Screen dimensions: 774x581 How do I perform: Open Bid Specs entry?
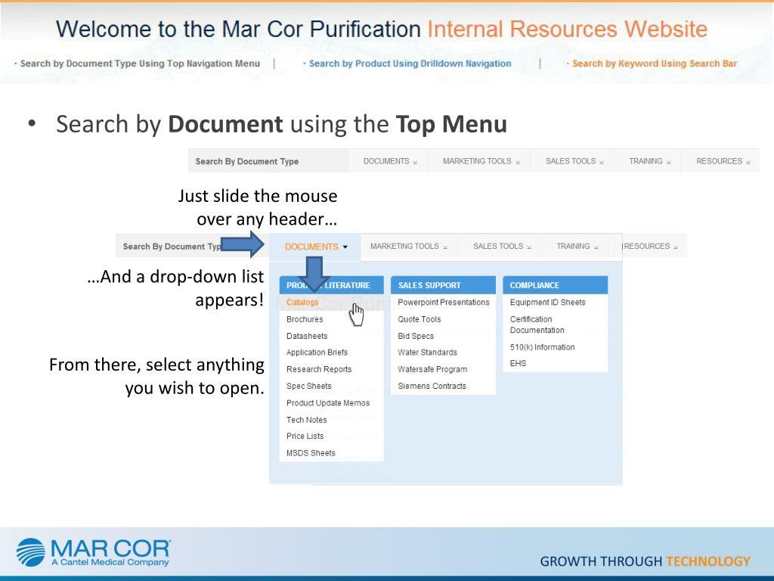[x=416, y=336]
